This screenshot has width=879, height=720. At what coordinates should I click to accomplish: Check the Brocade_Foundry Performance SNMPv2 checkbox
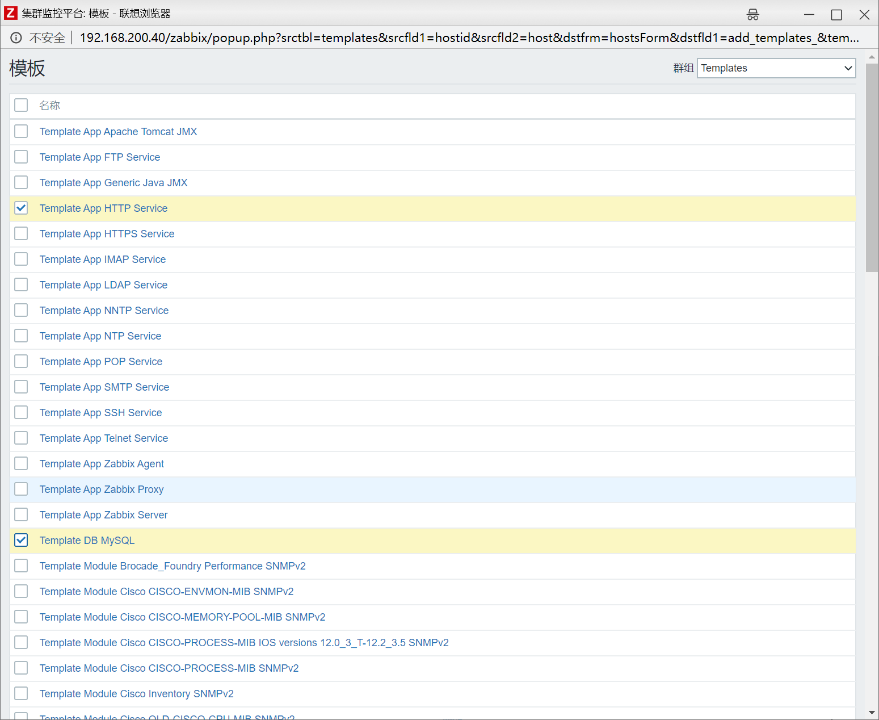tap(21, 566)
